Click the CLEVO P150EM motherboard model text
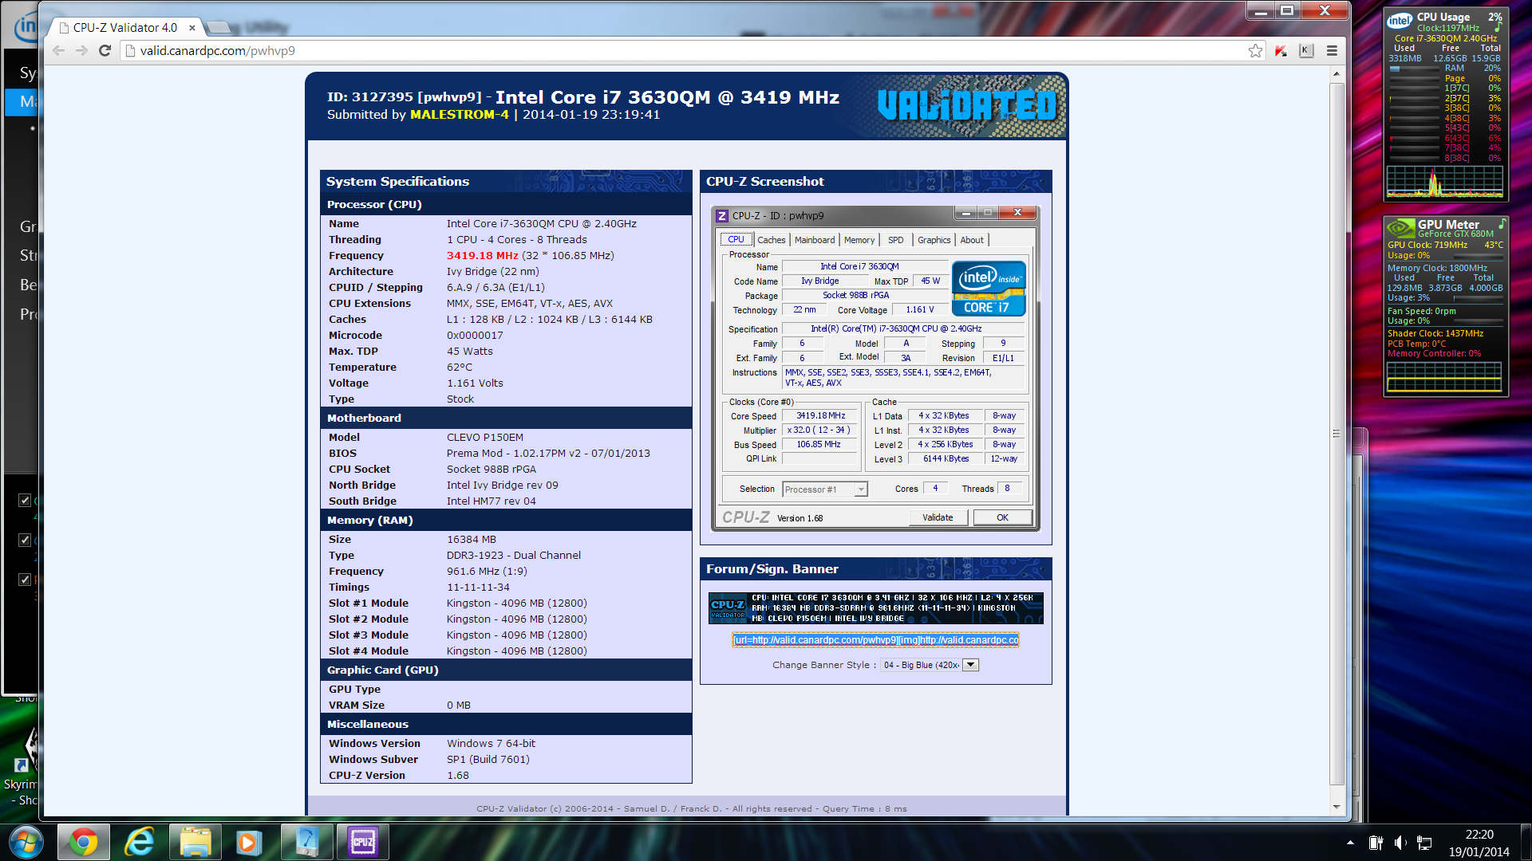This screenshot has height=861, width=1532. point(485,438)
